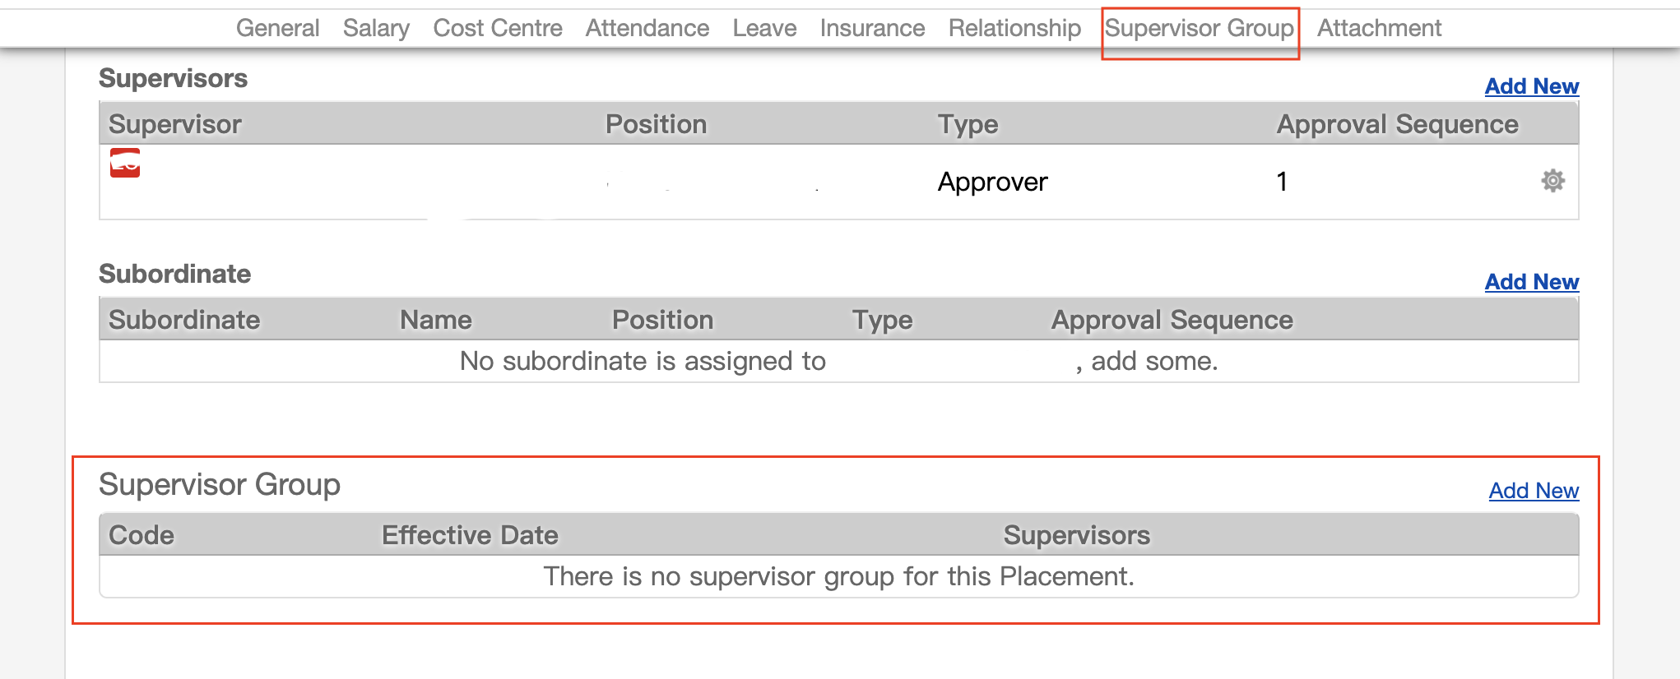1680x679 pixels.
Task: Click the red supervisor avatar icon
Action: point(125,163)
